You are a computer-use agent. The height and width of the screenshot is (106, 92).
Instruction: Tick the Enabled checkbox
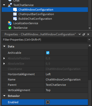pyautogui.click(x=48, y=102)
